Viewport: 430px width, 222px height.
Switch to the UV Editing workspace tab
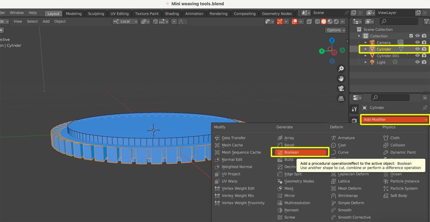point(120,13)
